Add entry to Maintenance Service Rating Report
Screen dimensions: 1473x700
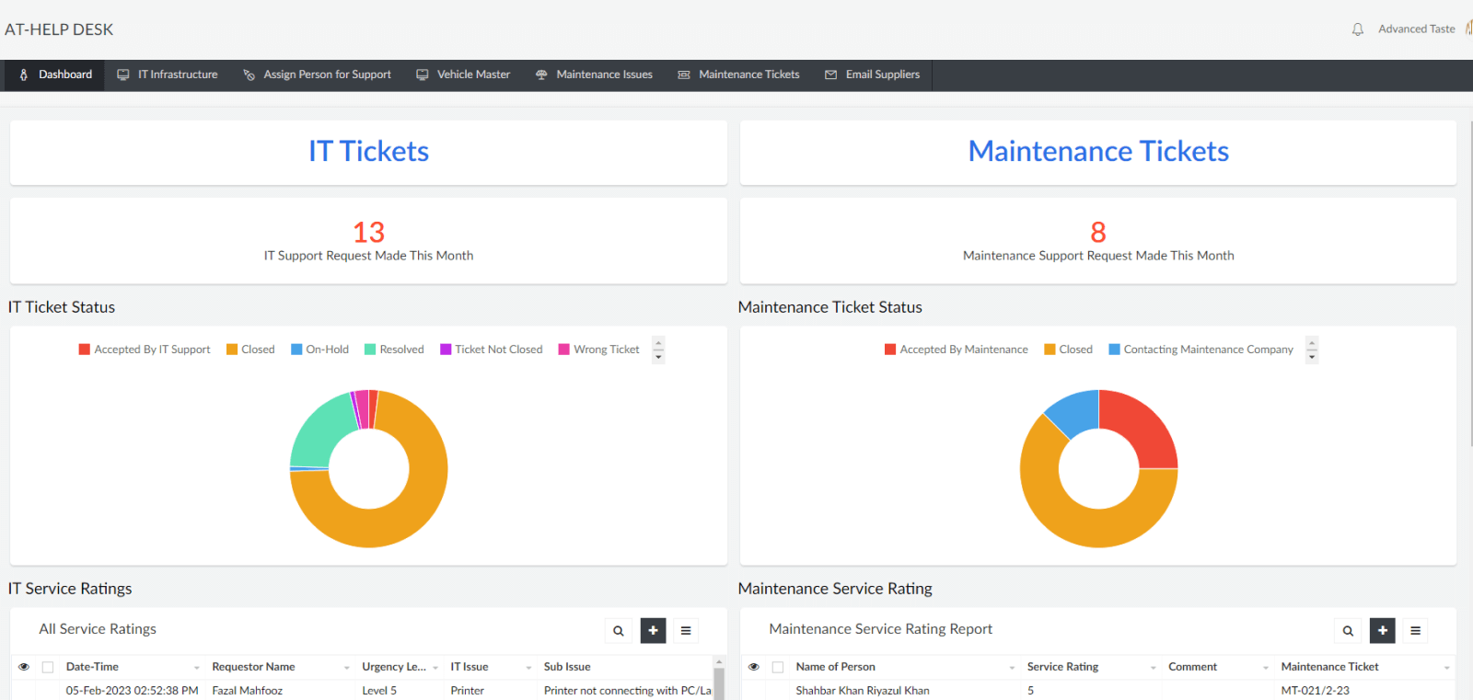click(x=1382, y=631)
